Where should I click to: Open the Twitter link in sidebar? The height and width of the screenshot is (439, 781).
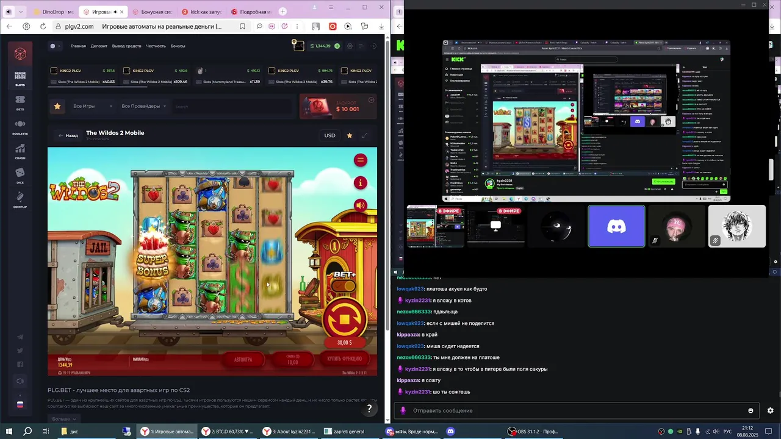click(x=20, y=351)
